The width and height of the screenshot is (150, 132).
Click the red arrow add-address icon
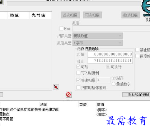point(56,87)
